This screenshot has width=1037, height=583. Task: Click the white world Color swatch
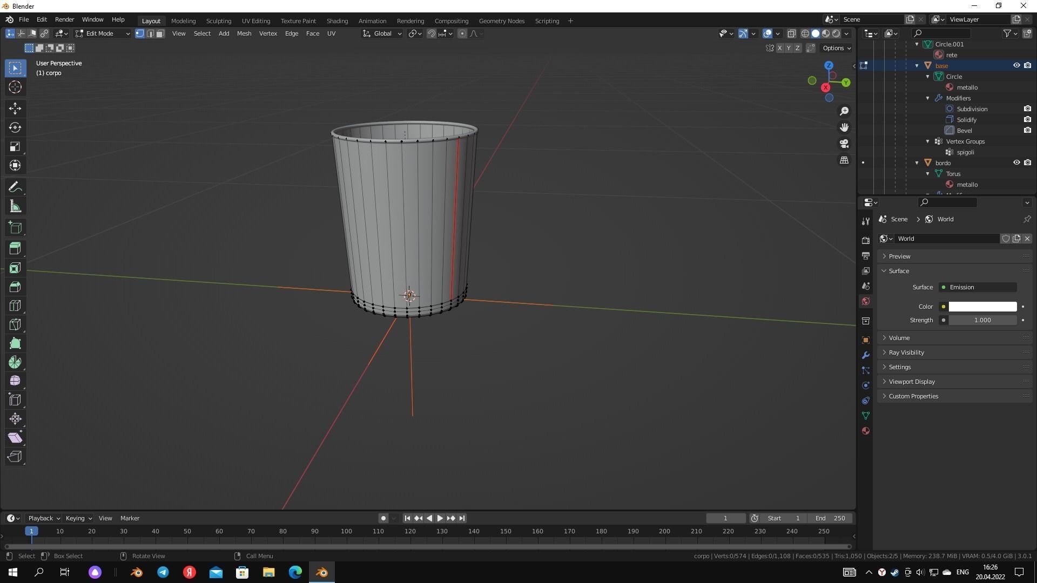coord(982,307)
